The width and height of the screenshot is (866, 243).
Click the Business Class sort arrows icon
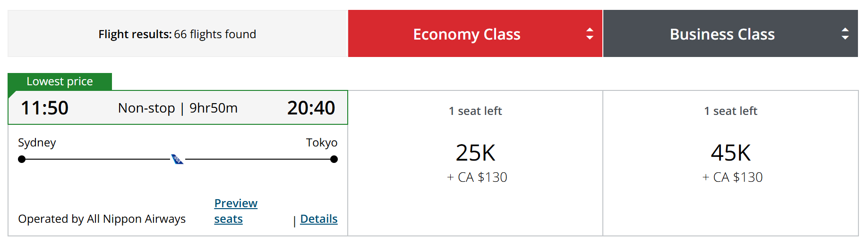845,34
